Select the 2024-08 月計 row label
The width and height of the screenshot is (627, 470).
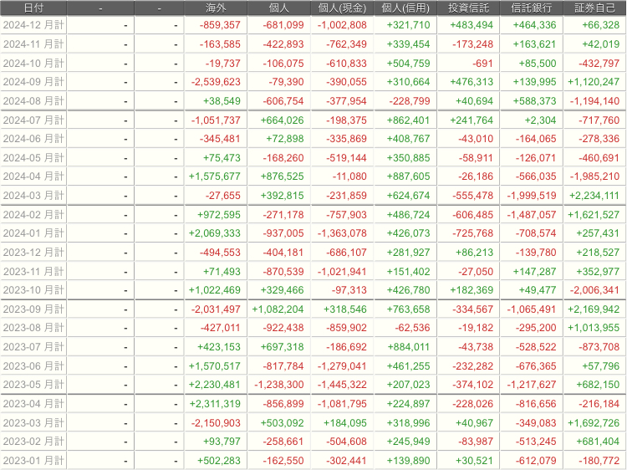click(33, 101)
